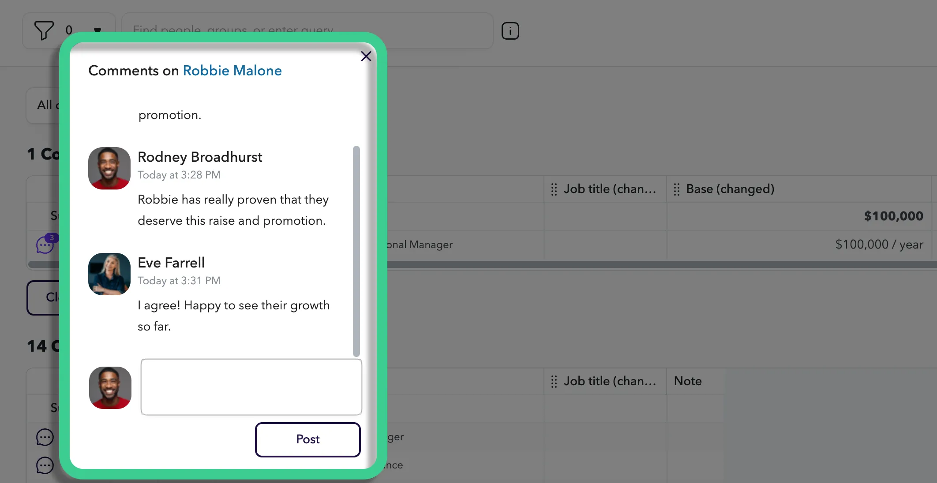Image resolution: width=937 pixels, height=483 pixels.
Task: Expand the filter dropdown arrow
Action: coord(97,30)
